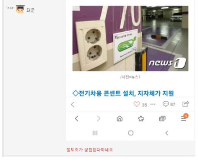Open comments via the speech bubble icon
This screenshot has width=198, height=162.
click(x=165, y=104)
